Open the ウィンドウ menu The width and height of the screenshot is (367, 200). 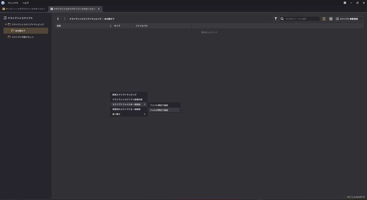13,3
